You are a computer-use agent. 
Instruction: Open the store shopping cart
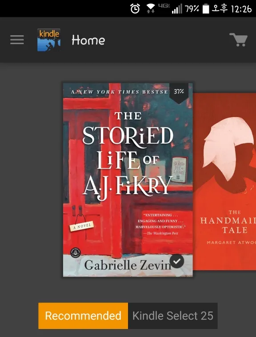[x=238, y=40]
